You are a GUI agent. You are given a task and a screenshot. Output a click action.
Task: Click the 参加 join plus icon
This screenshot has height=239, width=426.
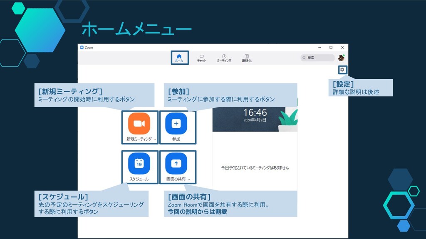point(176,124)
